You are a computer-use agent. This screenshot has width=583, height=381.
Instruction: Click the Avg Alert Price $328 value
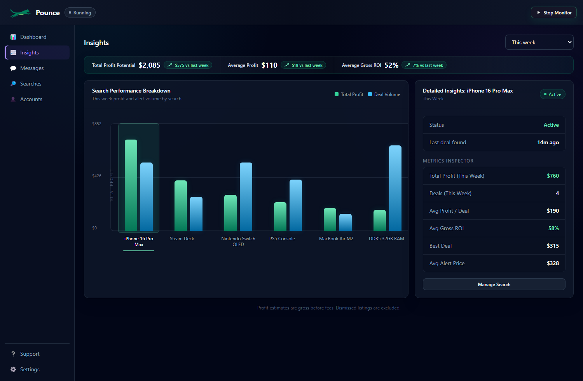553,263
